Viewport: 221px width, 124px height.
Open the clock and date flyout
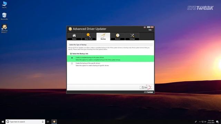(211, 122)
